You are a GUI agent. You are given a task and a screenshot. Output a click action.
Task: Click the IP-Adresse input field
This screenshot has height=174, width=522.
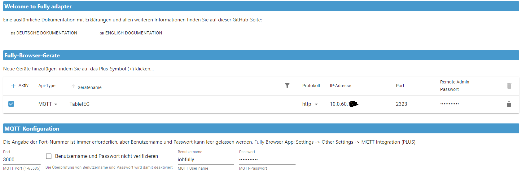358,104
